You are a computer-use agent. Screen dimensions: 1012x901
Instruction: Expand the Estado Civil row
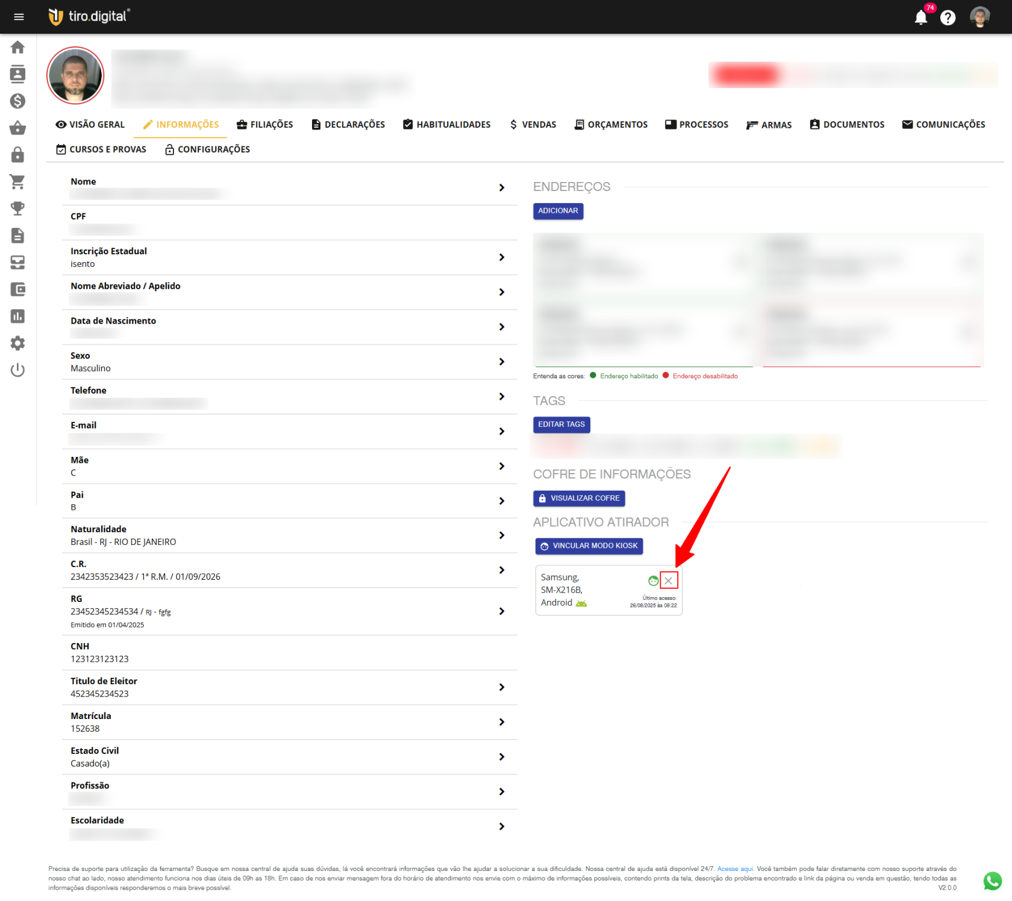point(501,757)
